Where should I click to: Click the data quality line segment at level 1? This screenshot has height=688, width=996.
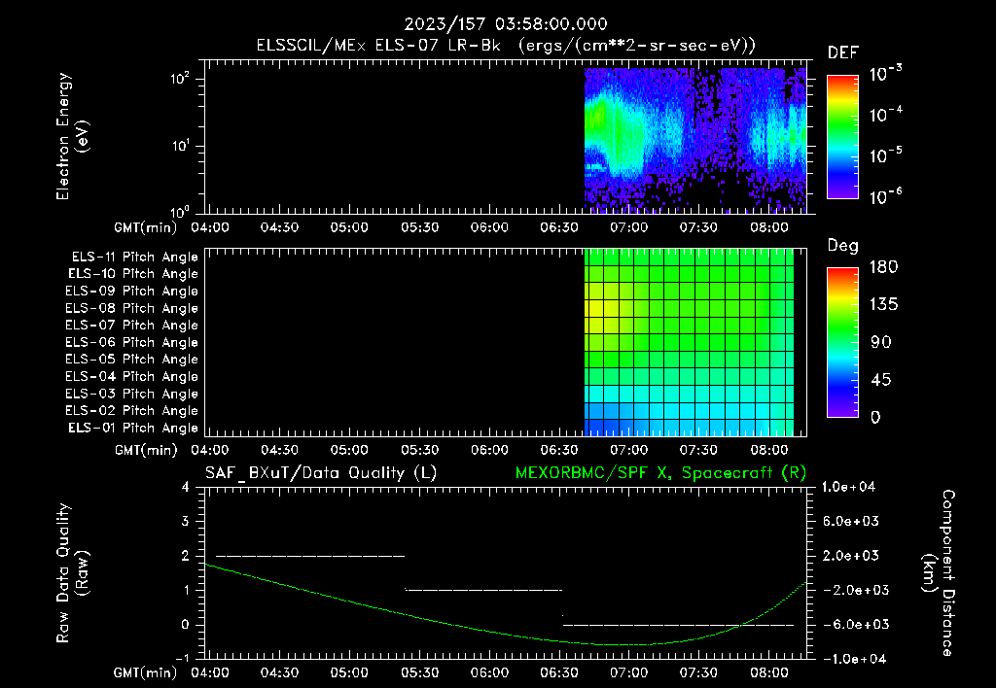tap(483, 590)
